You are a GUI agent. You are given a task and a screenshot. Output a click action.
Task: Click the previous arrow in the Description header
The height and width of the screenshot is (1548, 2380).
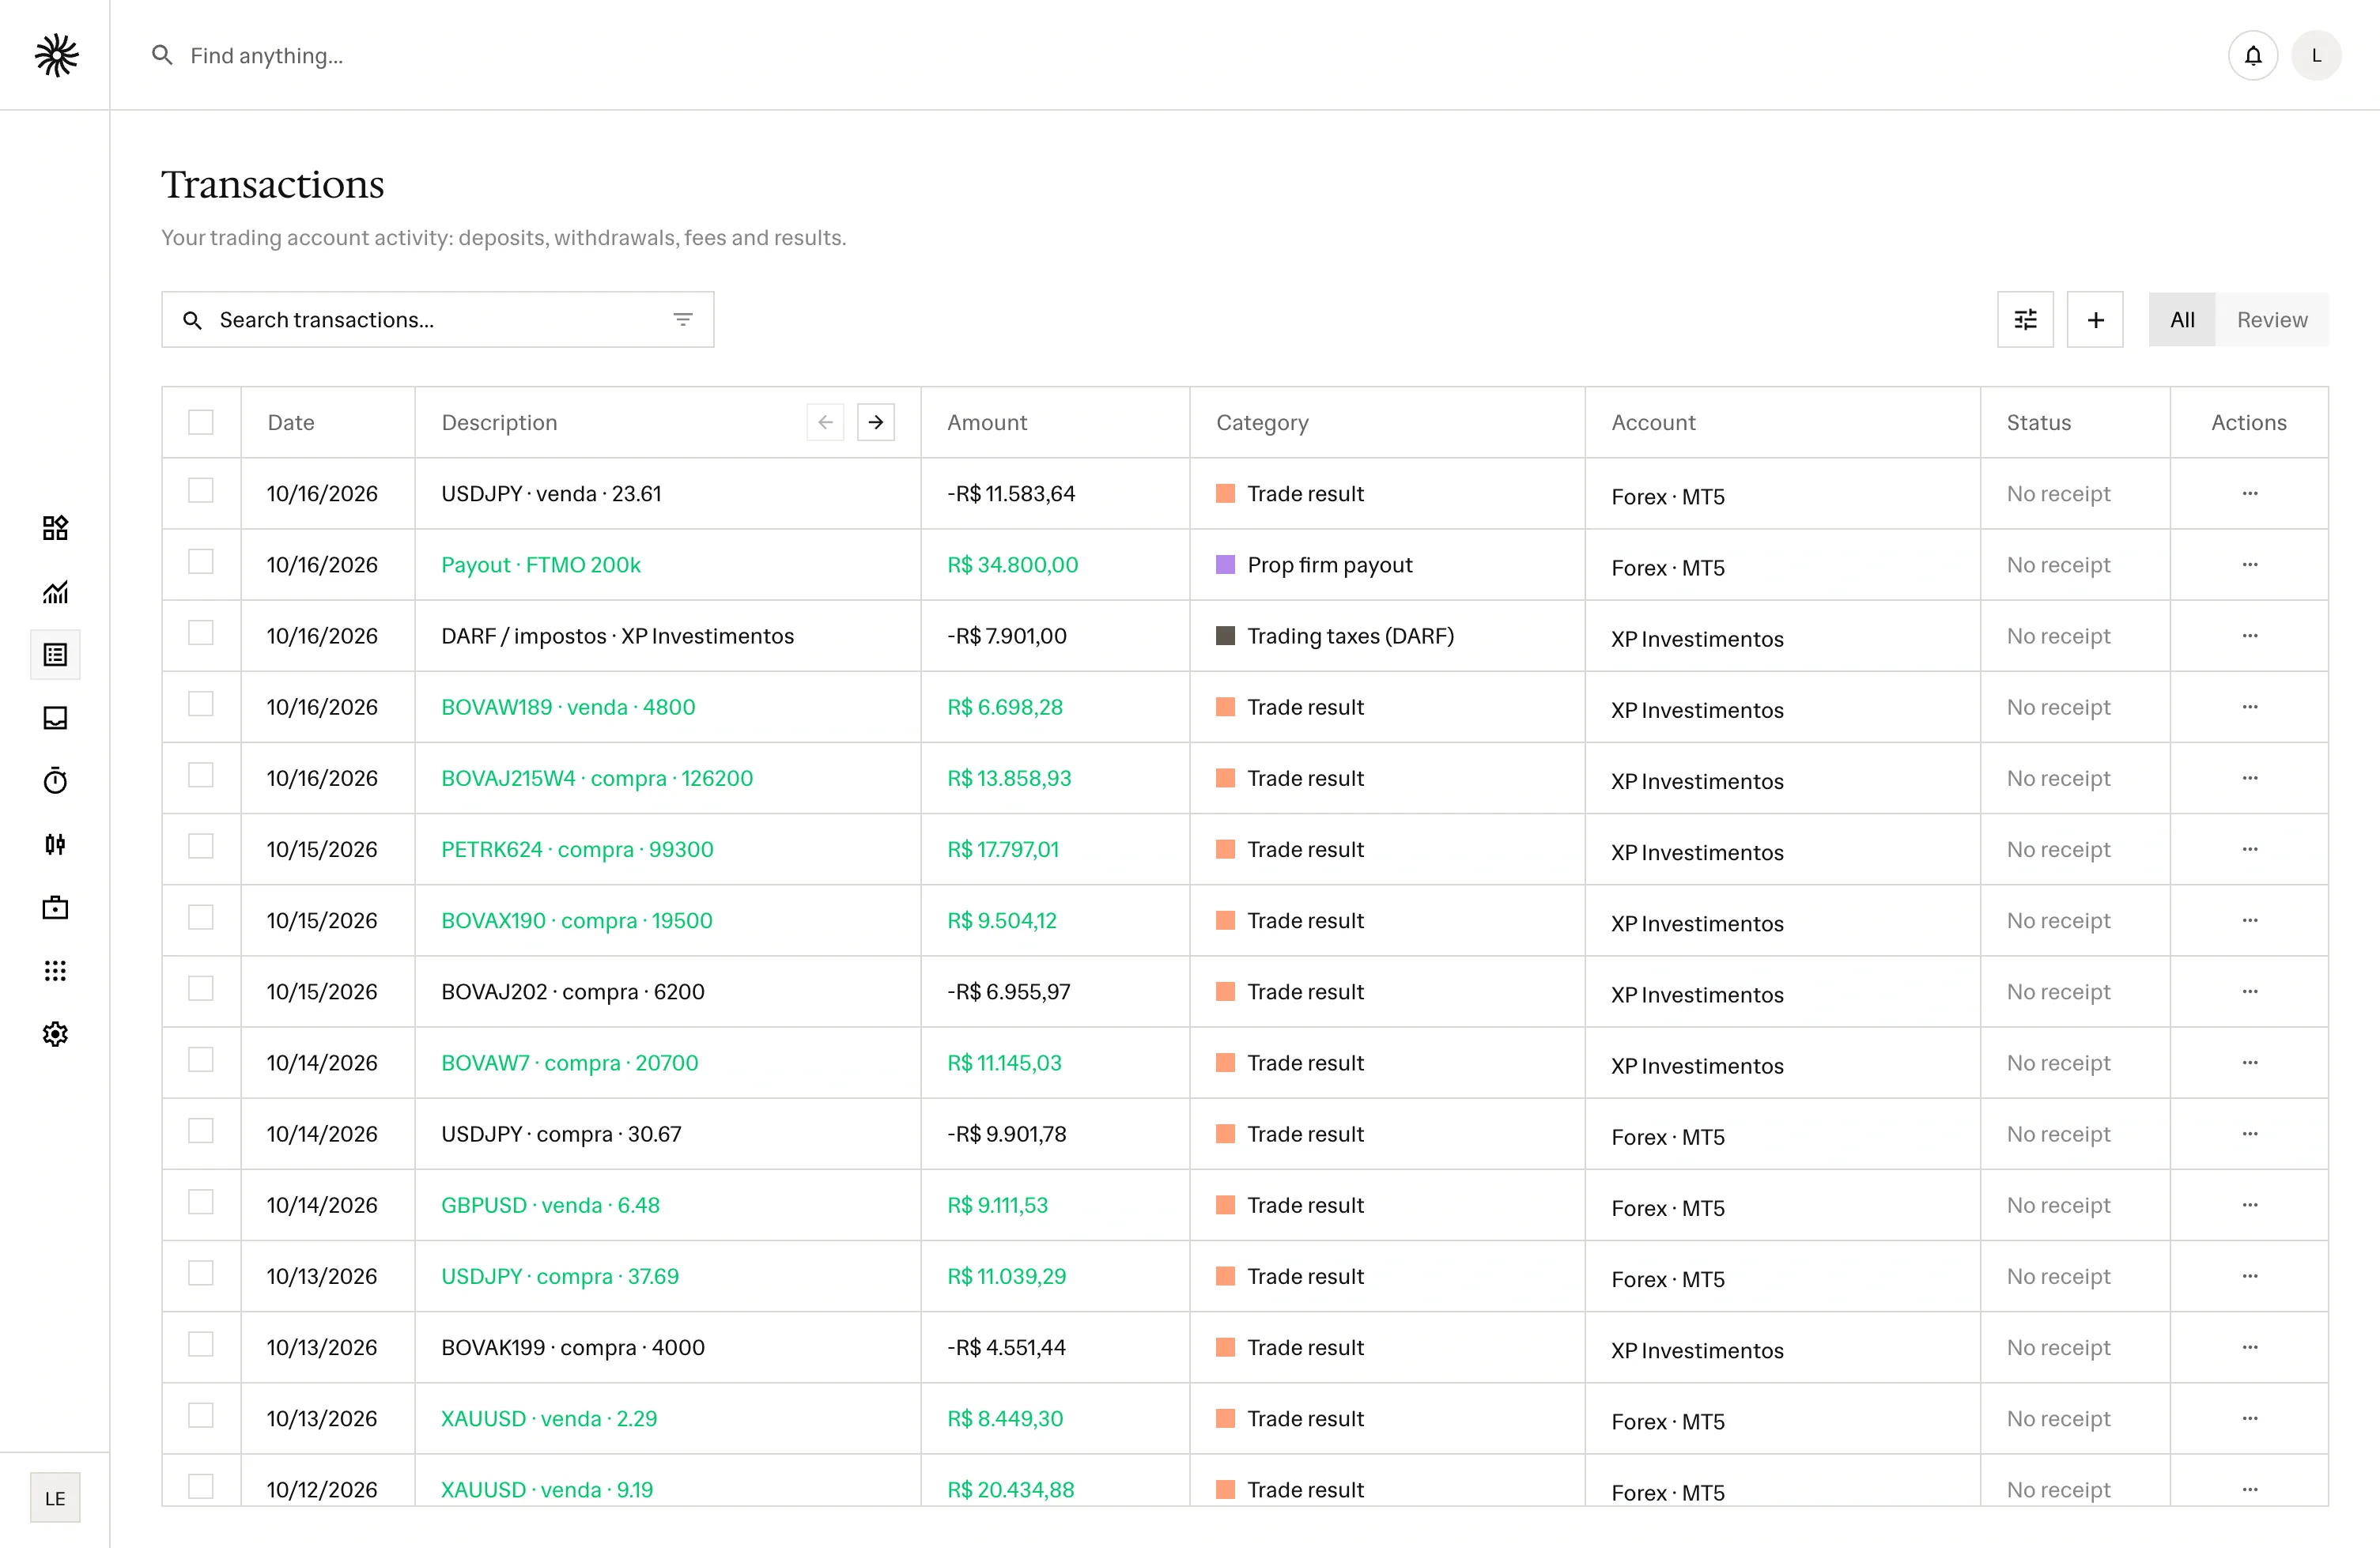pyautogui.click(x=825, y=422)
